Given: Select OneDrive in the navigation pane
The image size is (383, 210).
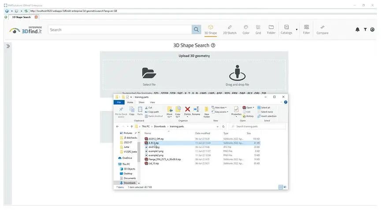Looking at the screenshot, I should [125, 158].
